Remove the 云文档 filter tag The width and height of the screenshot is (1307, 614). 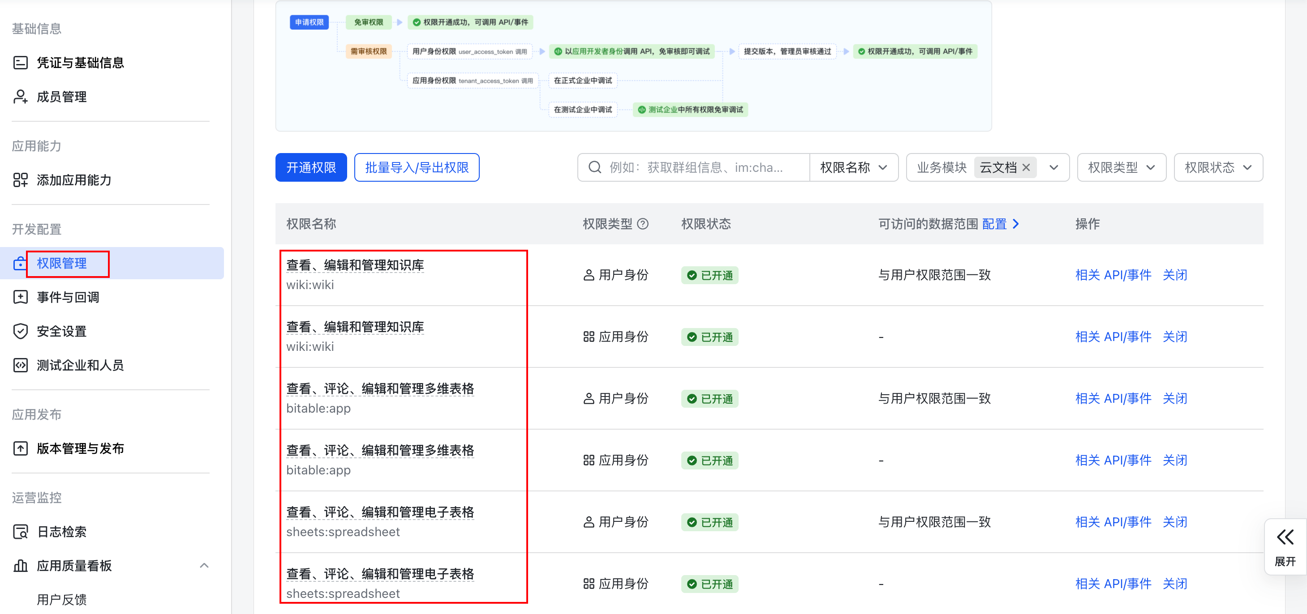point(1026,167)
